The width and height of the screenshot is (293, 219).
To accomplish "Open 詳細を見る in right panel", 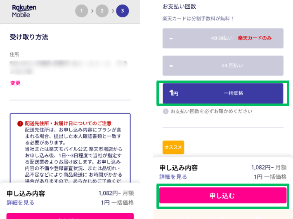I will [x=173, y=177].
